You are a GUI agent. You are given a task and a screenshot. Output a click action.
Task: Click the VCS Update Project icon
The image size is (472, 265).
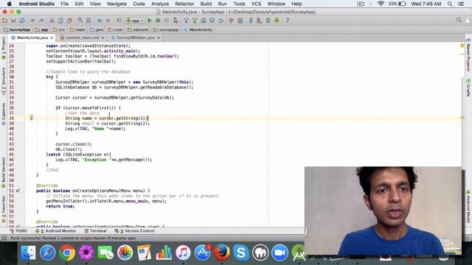tap(187, 21)
